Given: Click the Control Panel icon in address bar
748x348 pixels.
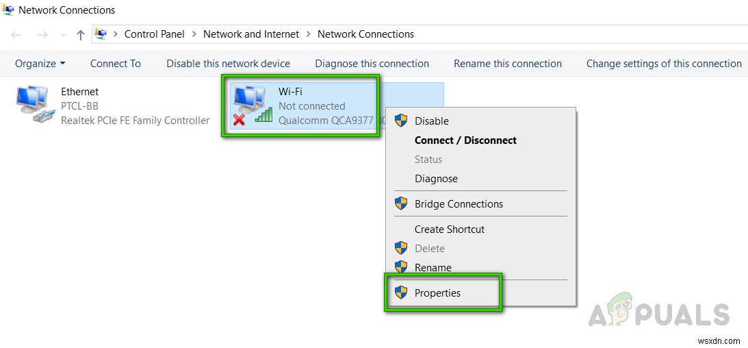Looking at the screenshot, I should 100,34.
